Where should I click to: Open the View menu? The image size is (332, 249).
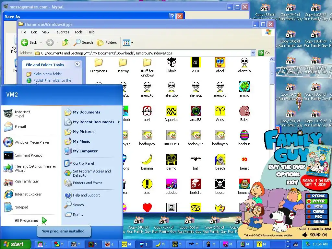click(x=46, y=32)
